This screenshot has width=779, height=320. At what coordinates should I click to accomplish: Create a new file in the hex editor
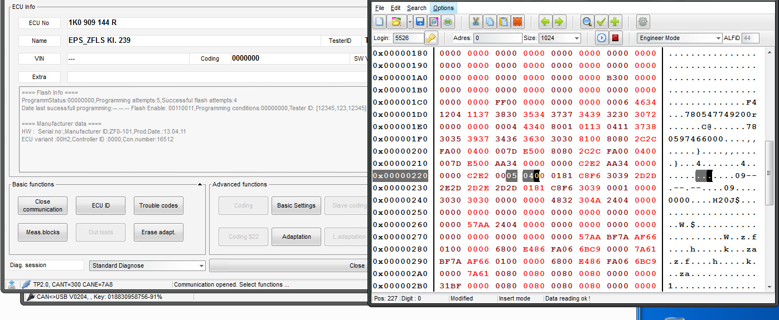380,22
